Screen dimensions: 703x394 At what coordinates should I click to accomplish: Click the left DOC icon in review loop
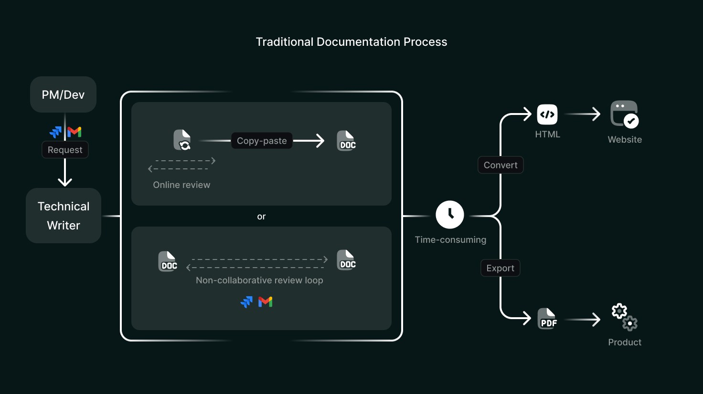click(x=168, y=261)
